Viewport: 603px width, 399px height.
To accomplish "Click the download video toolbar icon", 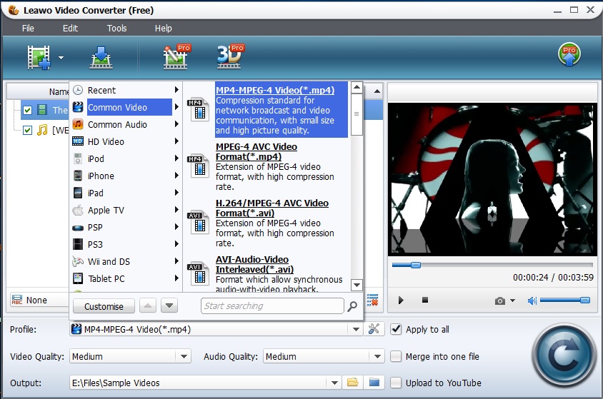I will [x=101, y=58].
